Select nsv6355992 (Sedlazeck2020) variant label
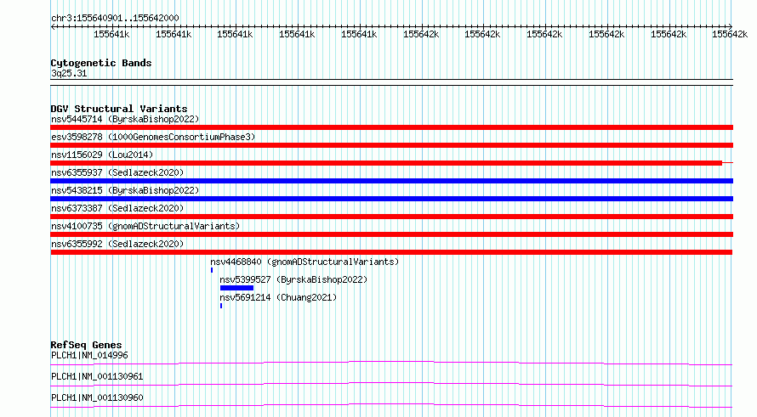 point(117,244)
